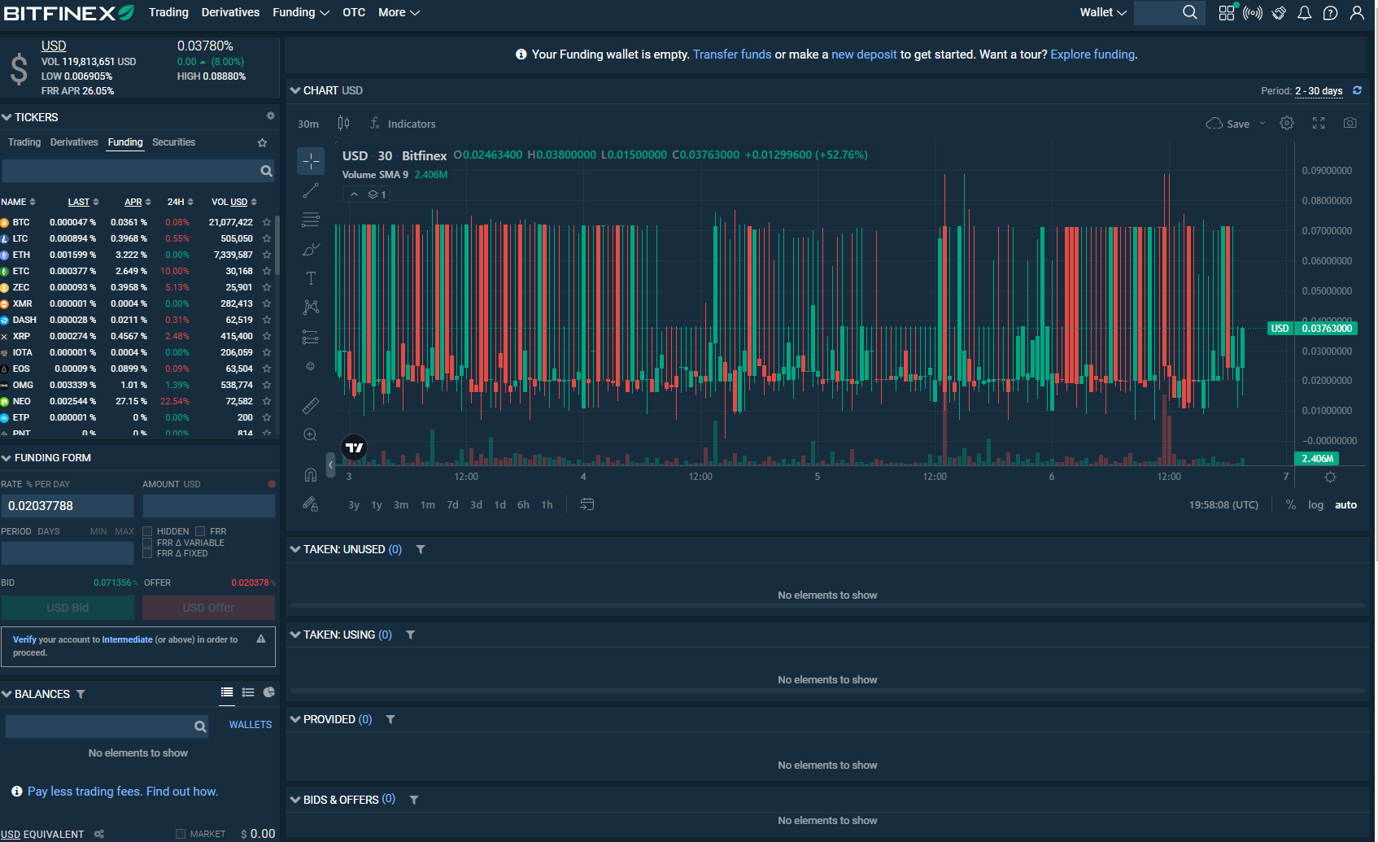
Task: Select the ruler measure tool
Action: click(311, 405)
